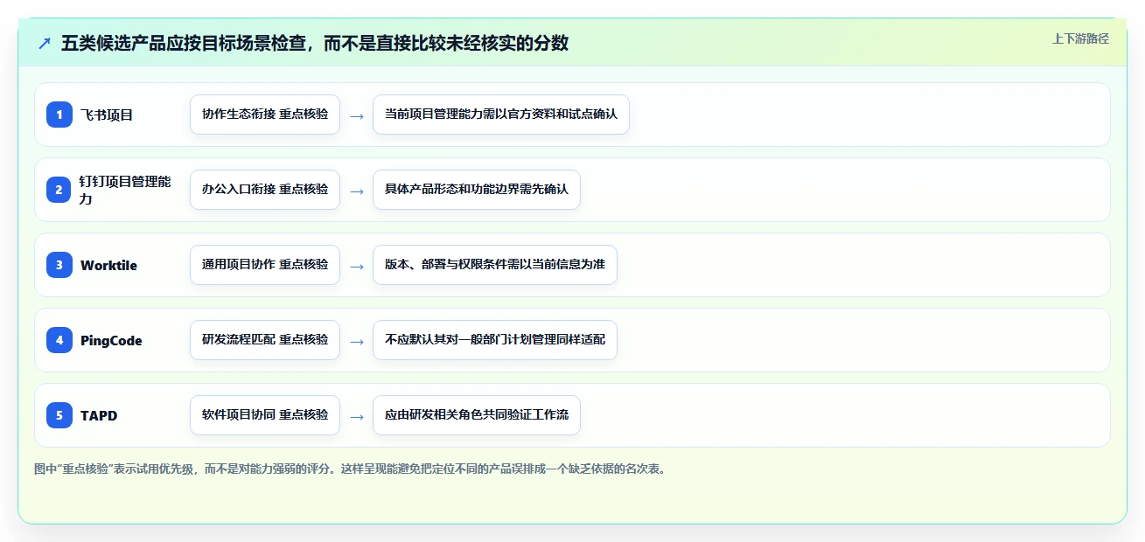The width and height of the screenshot is (1145, 542).
Task: Click the '办公入口衔接 重点核验' chip
Action: tap(265, 190)
